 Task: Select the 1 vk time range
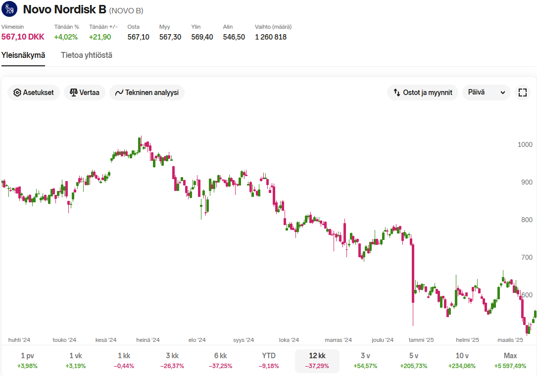(75, 360)
